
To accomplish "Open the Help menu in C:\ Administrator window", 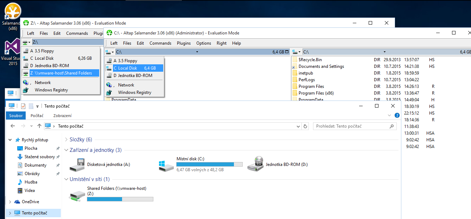I will pyautogui.click(x=237, y=43).
